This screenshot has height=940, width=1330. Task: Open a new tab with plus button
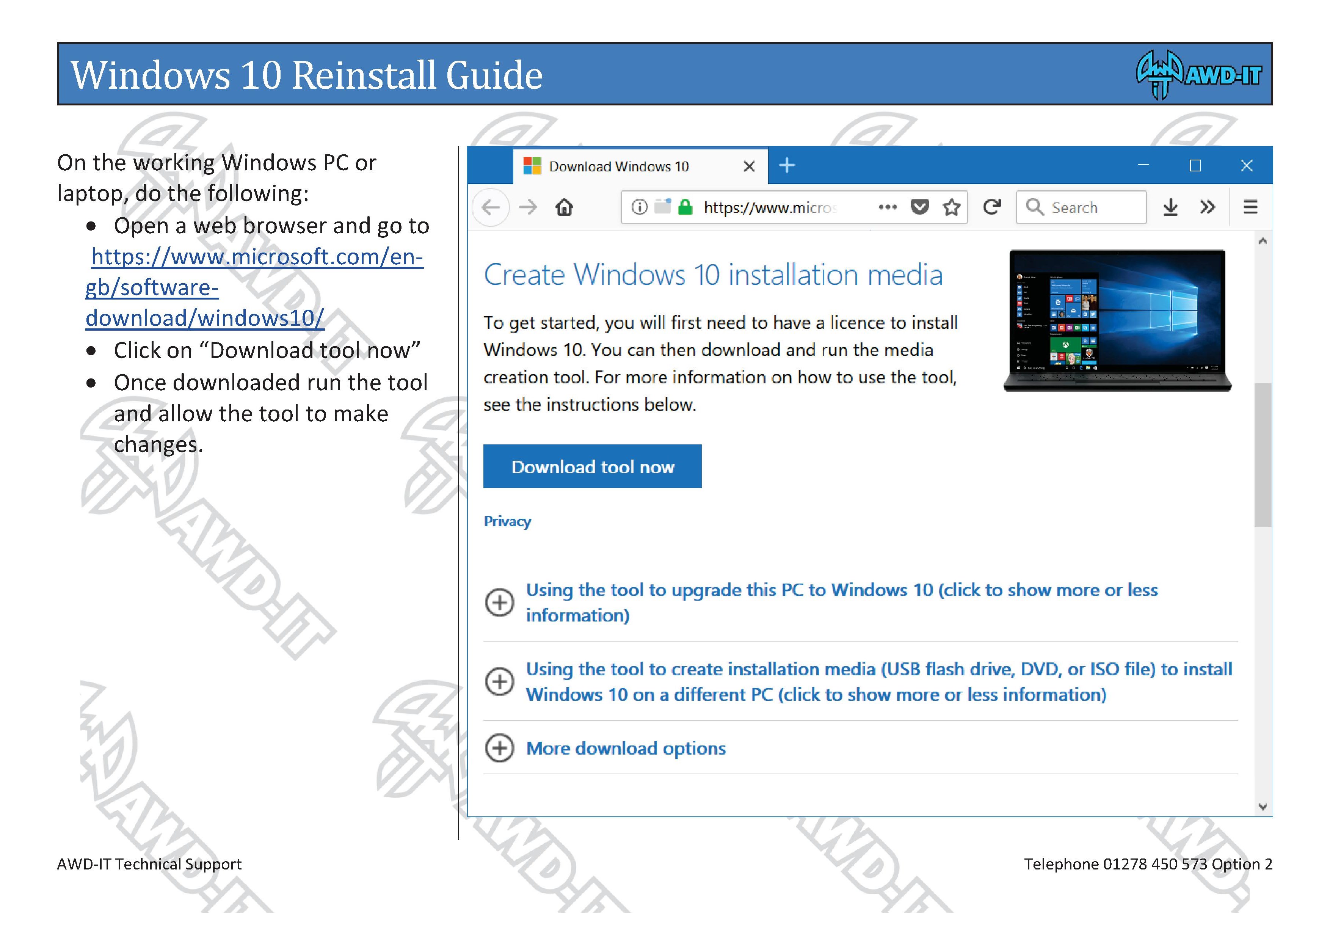click(x=787, y=166)
